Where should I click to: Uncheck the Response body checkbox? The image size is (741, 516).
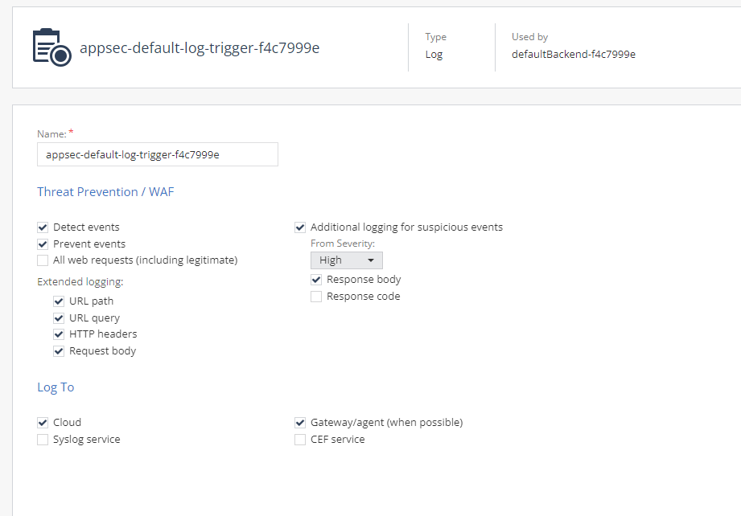(316, 280)
